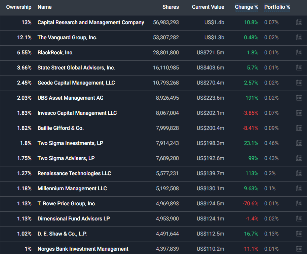
Task: Open calendar icon for Two Sigma Investments row
Action: coord(299,143)
